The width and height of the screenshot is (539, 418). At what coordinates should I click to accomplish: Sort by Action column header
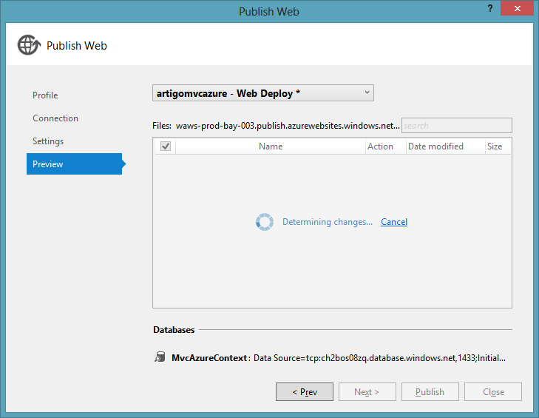[385, 146]
